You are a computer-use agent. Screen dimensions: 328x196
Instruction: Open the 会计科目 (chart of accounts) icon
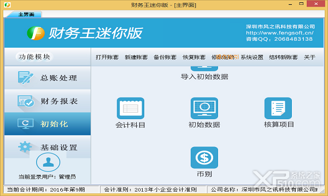(131, 108)
